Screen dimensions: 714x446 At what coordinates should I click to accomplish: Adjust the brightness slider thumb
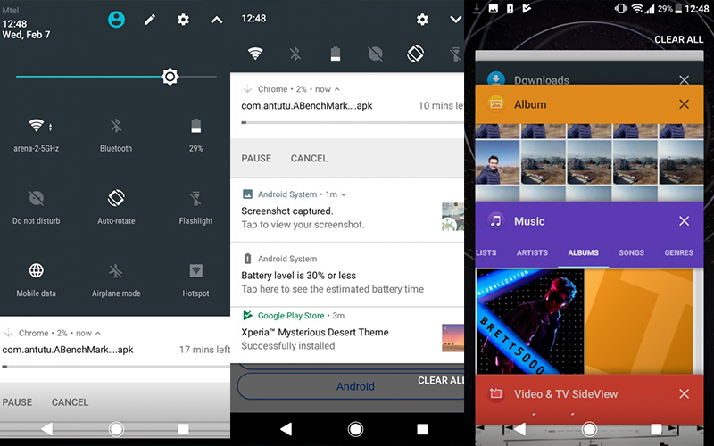[x=170, y=77]
